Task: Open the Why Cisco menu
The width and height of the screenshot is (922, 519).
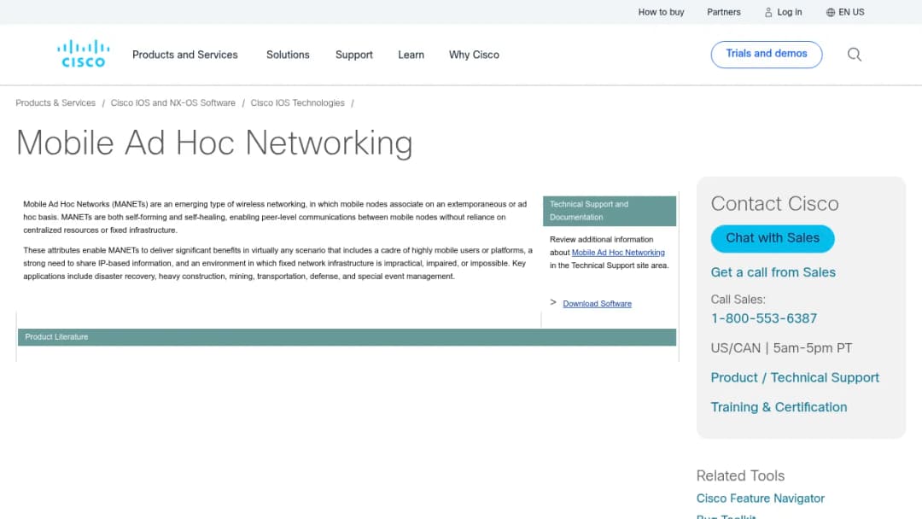Action: (474, 55)
